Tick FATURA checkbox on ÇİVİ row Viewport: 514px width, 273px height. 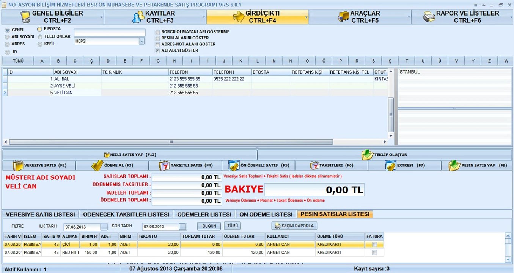[x=375, y=245]
